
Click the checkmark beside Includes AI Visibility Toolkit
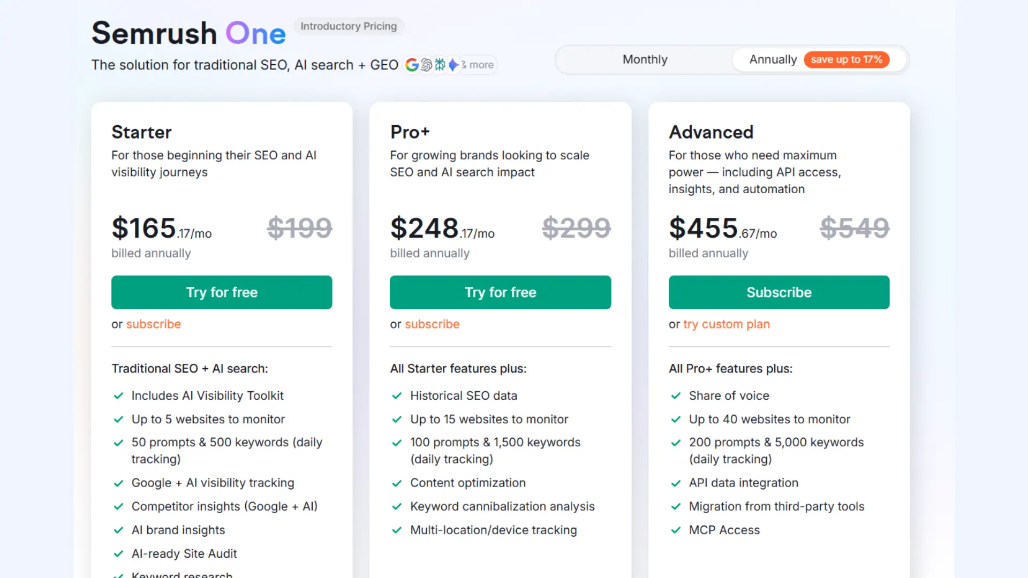click(x=118, y=396)
